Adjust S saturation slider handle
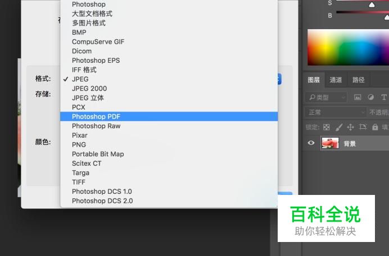The width and height of the screenshot is (389, 256). pyautogui.click(x=372, y=4)
